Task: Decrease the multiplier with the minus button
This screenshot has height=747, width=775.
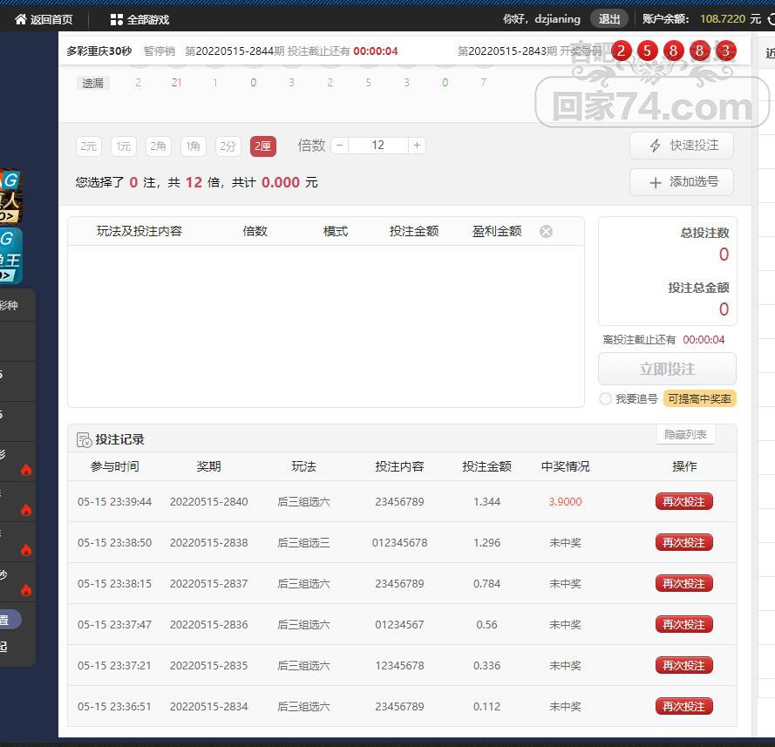Action: coord(340,146)
